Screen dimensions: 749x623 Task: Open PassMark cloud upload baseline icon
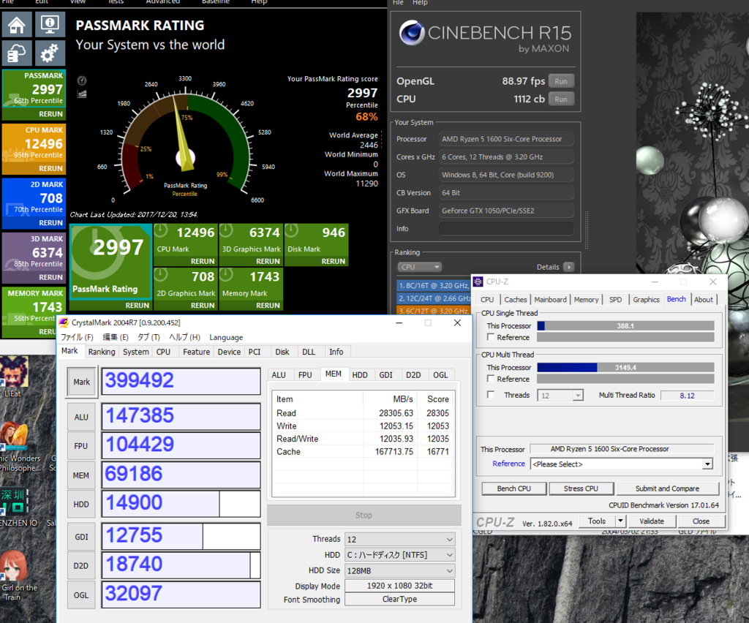pos(17,53)
